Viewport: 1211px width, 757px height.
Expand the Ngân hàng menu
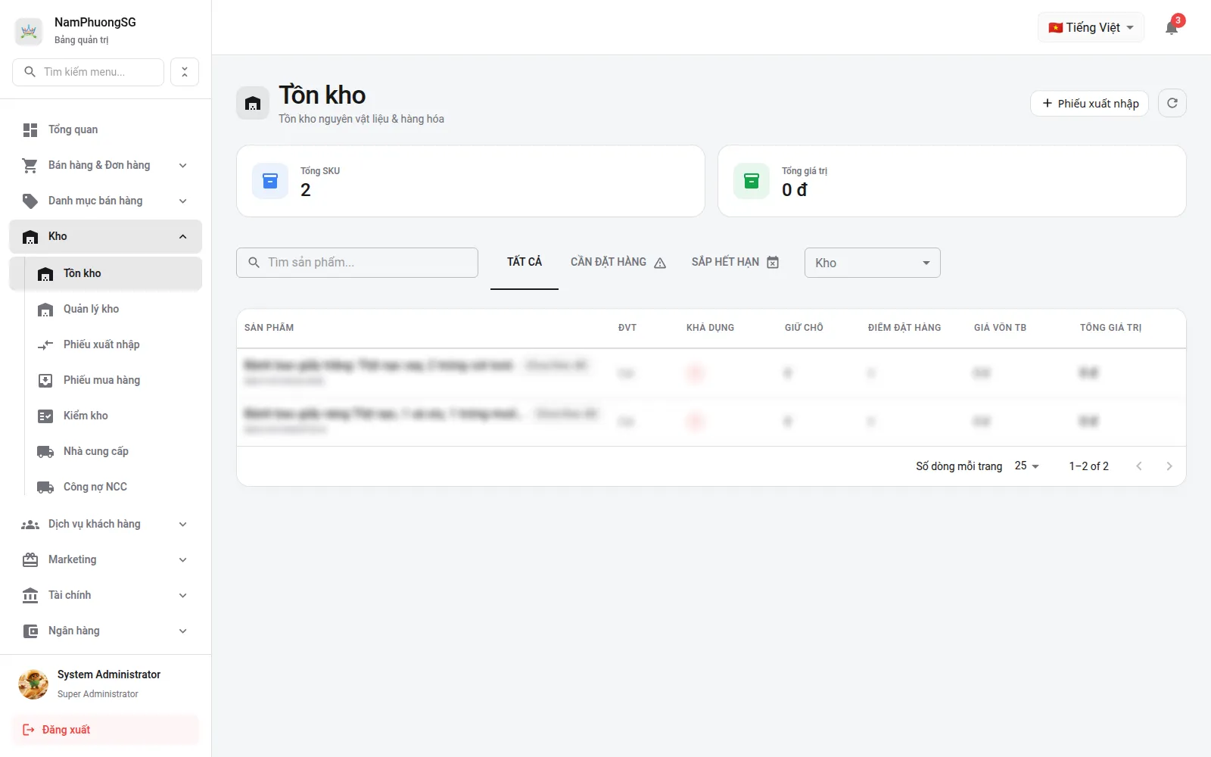[105, 631]
